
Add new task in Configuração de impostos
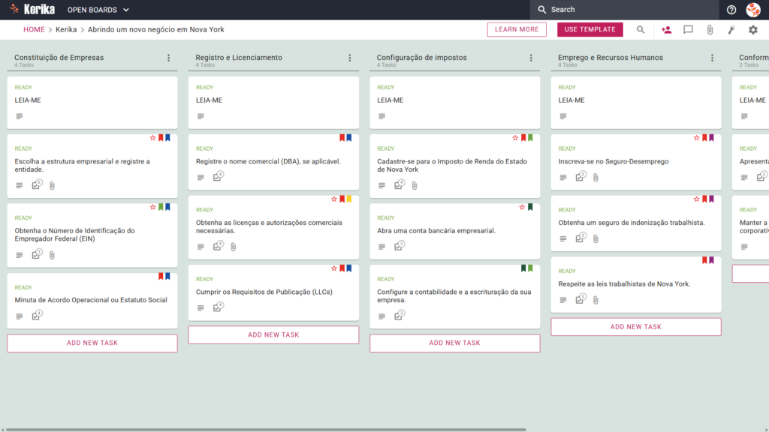(454, 343)
